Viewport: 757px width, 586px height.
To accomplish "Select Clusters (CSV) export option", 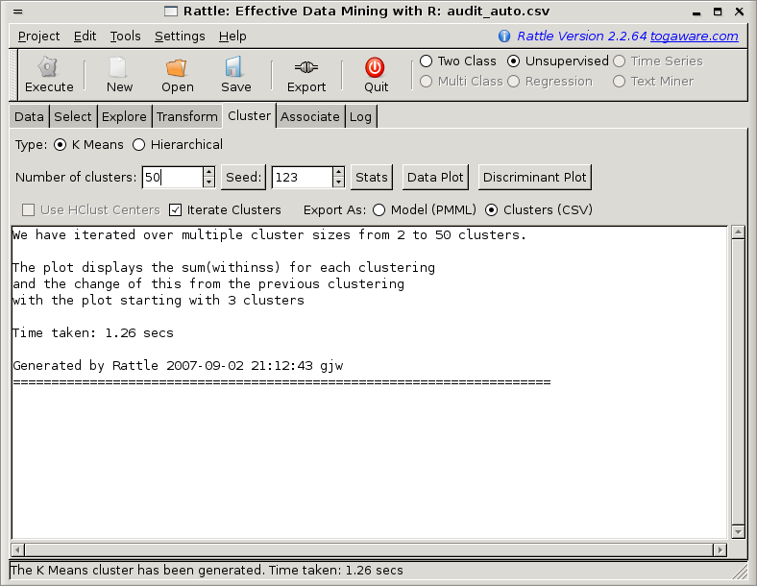I will [x=492, y=210].
